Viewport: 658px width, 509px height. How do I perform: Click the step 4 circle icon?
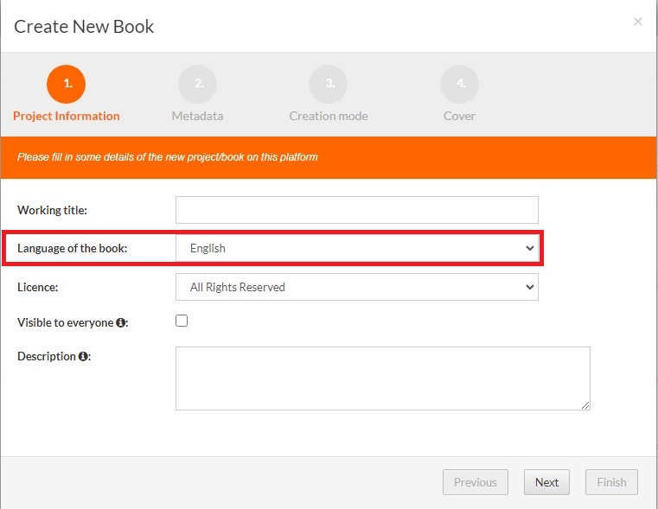pos(459,84)
